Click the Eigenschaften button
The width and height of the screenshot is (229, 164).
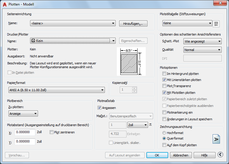[133, 41]
